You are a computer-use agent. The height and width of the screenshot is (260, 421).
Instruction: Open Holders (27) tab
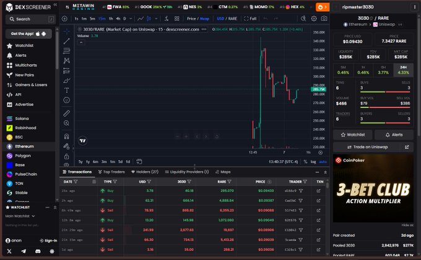[145, 172]
